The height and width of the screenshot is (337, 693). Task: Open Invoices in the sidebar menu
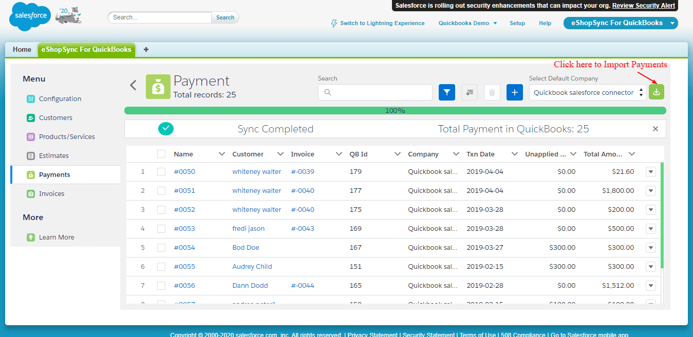pyautogui.click(x=51, y=194)
